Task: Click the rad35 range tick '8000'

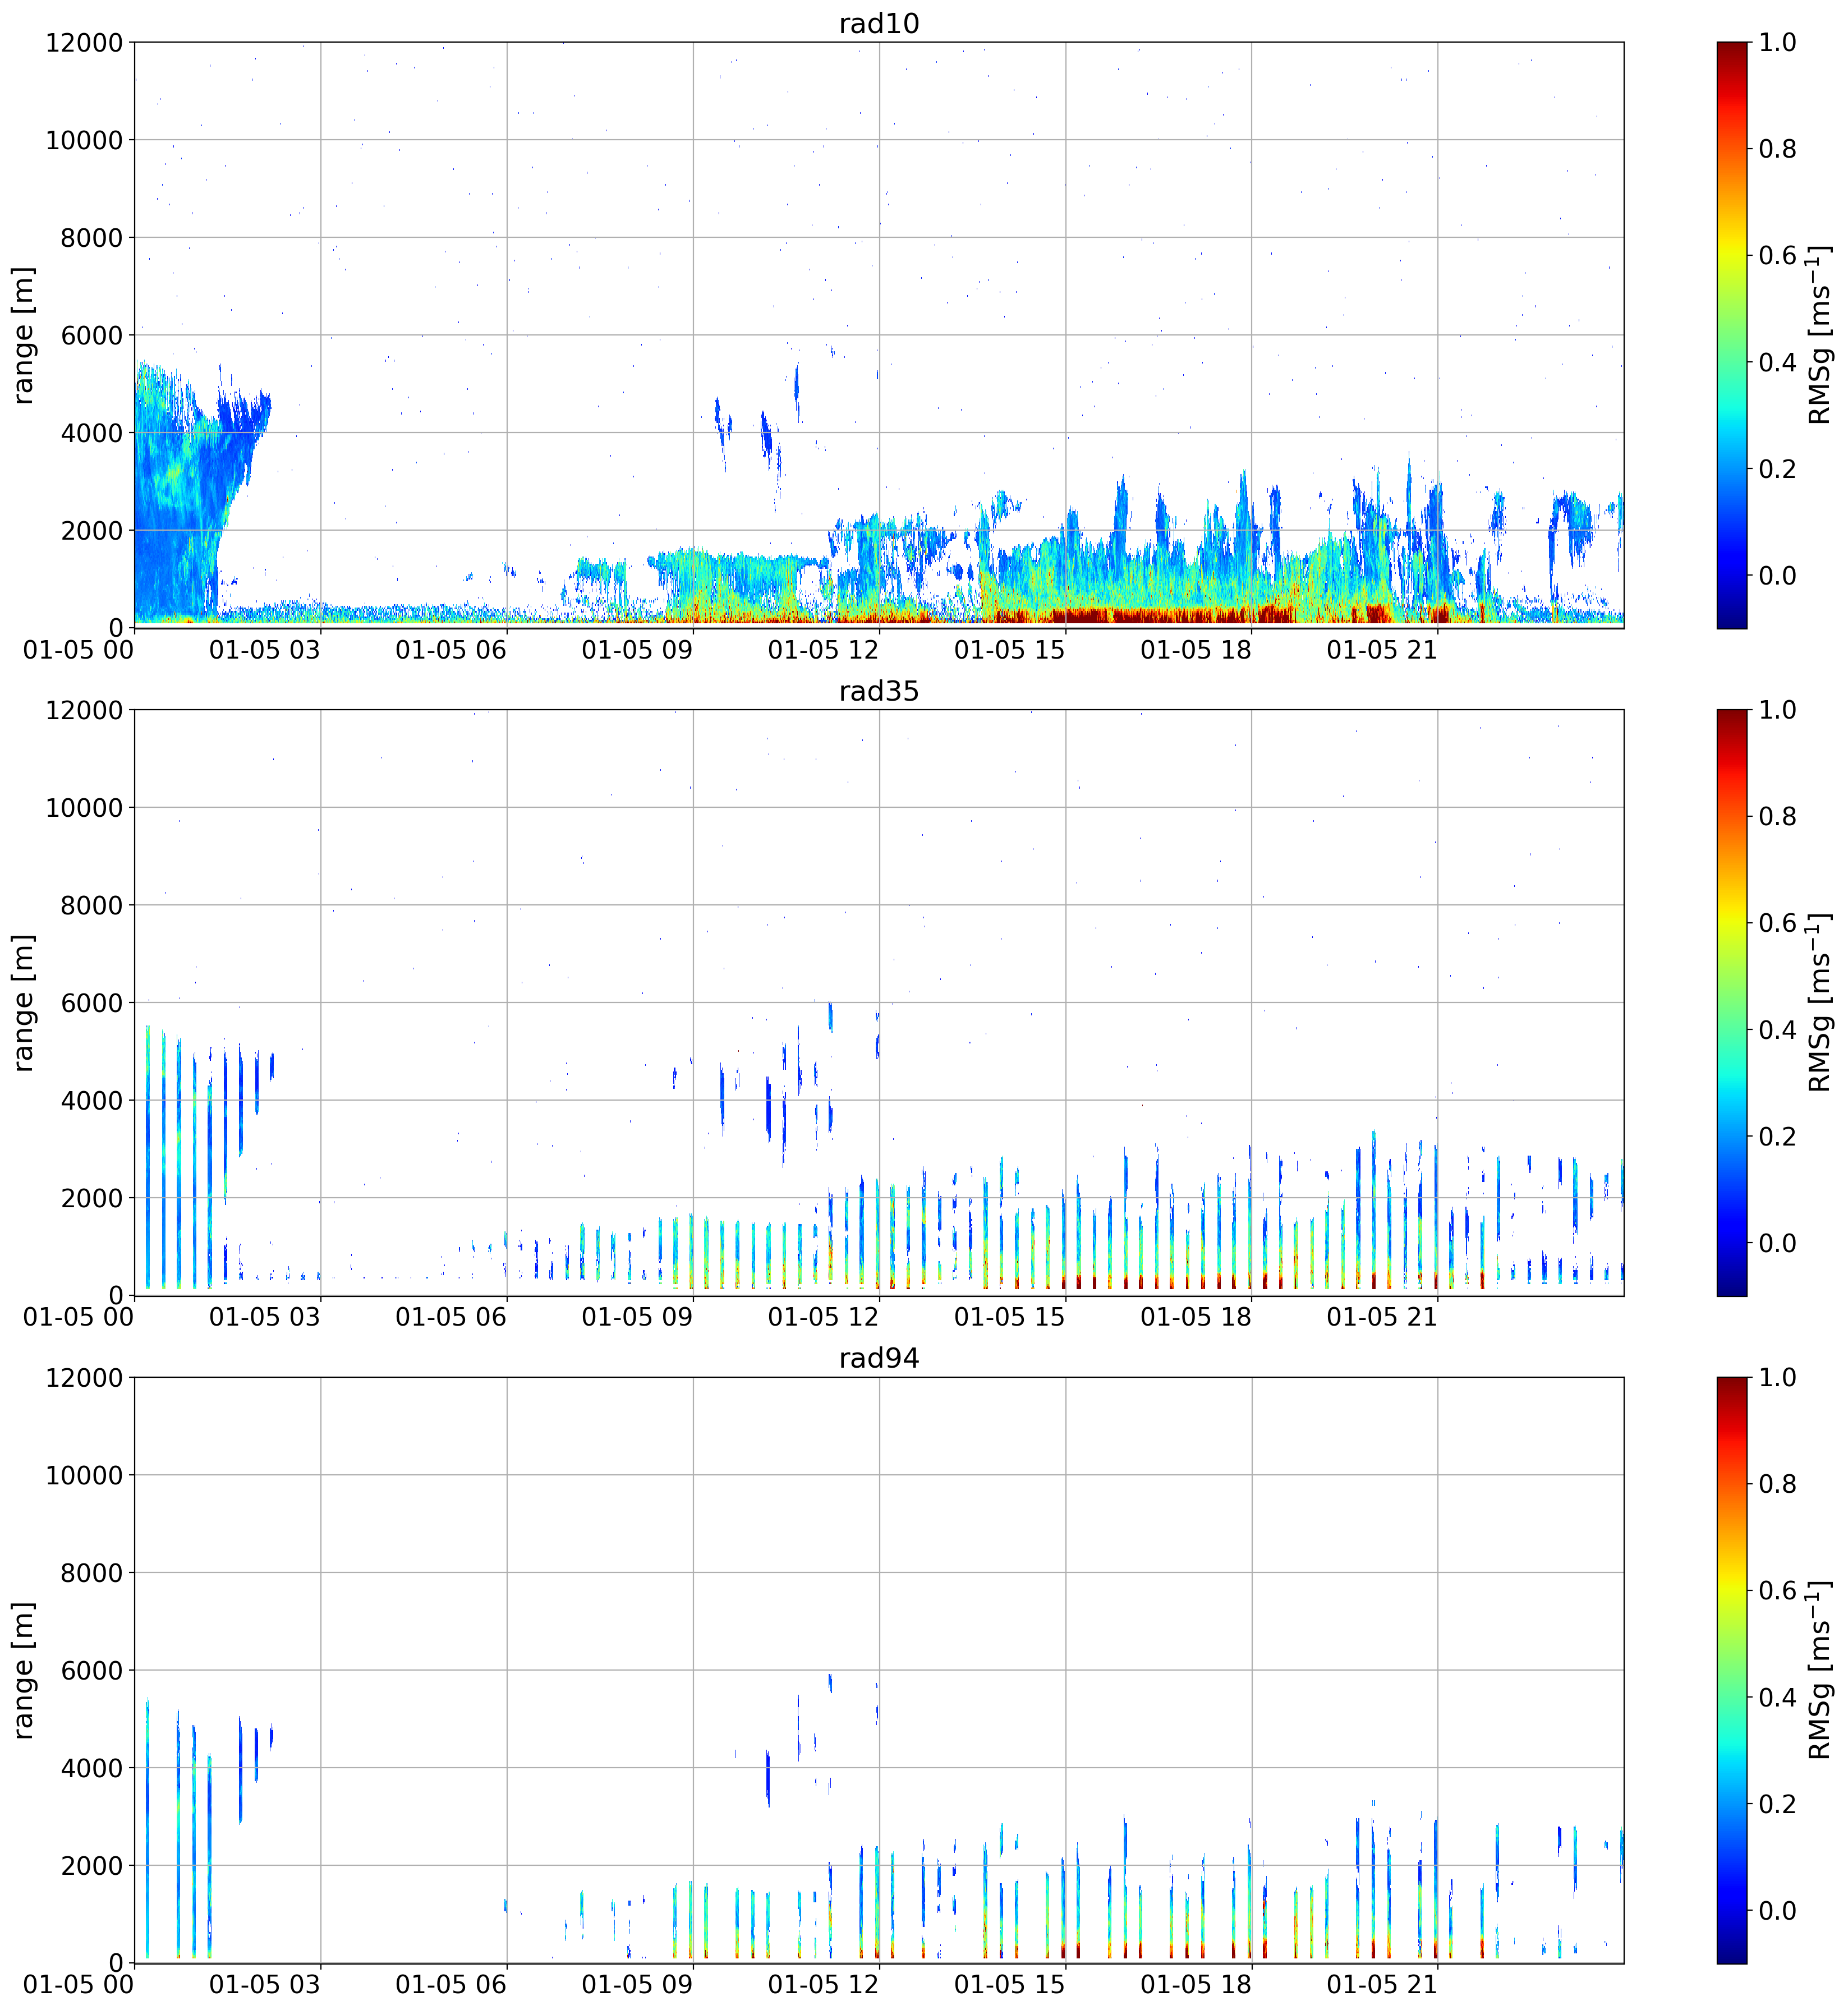Action: click(92, 906)
